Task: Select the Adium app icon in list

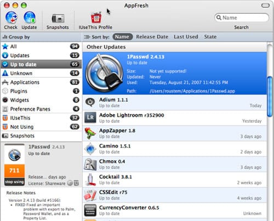Action: [90, 103]
